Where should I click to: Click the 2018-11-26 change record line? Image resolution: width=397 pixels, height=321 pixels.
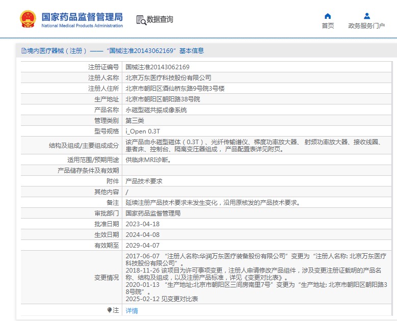click(x=253, y=274)
